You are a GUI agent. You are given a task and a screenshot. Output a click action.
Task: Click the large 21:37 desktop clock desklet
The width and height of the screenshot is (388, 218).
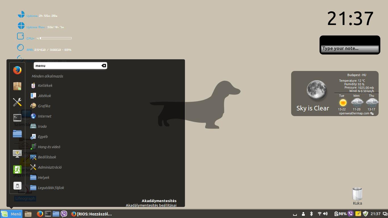coord(350,19)
